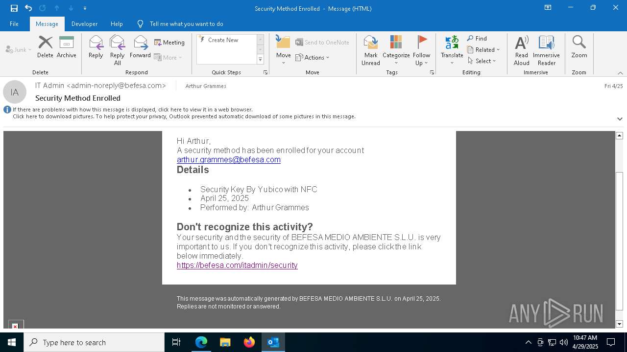This screenshot has width=627, height=352.
Task: Click the info bar to download pictures
Action: pos(184,116)
